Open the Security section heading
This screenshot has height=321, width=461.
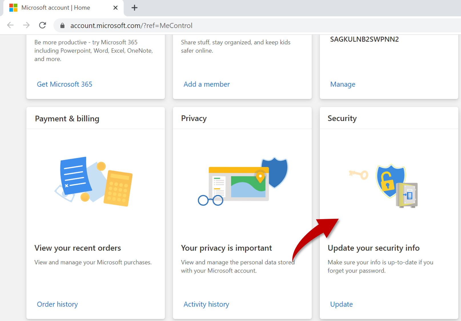coord(342,118)
